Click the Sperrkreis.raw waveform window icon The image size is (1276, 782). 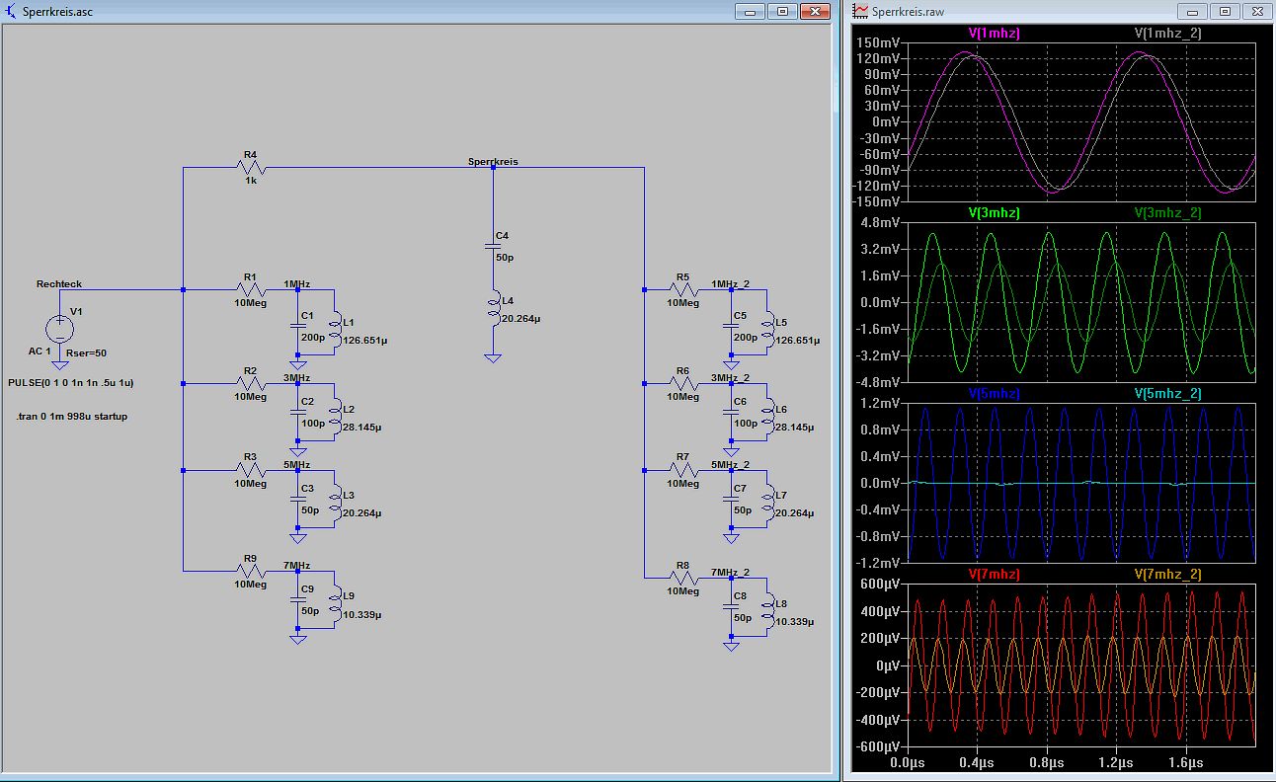click(x=861, y=11)
